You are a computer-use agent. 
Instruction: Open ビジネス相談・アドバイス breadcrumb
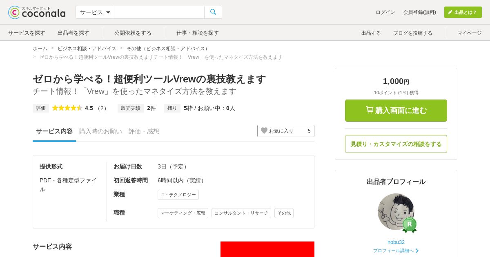click(x=87, y=49)
